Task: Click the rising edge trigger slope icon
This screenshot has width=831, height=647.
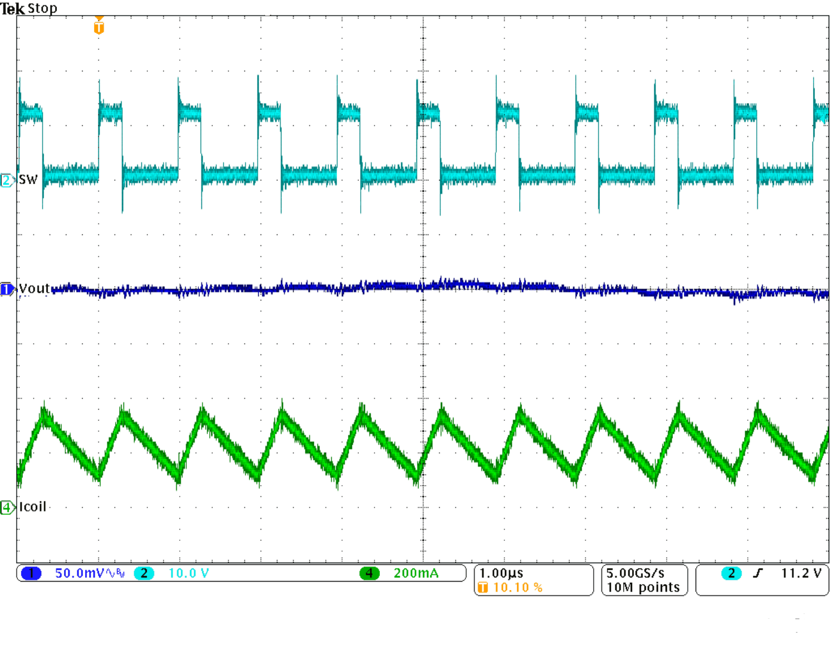Action: point(758,573)
